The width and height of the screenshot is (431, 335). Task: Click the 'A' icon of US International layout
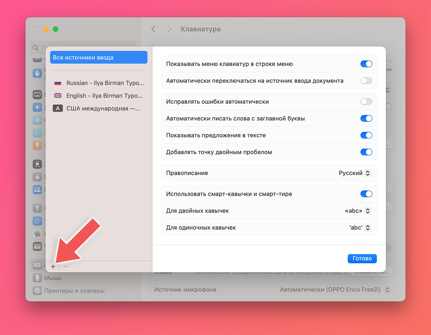tap(58, 108)
